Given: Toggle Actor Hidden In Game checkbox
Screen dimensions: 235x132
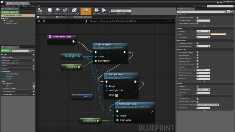Looking at the screenshot, I should (197, 43).
